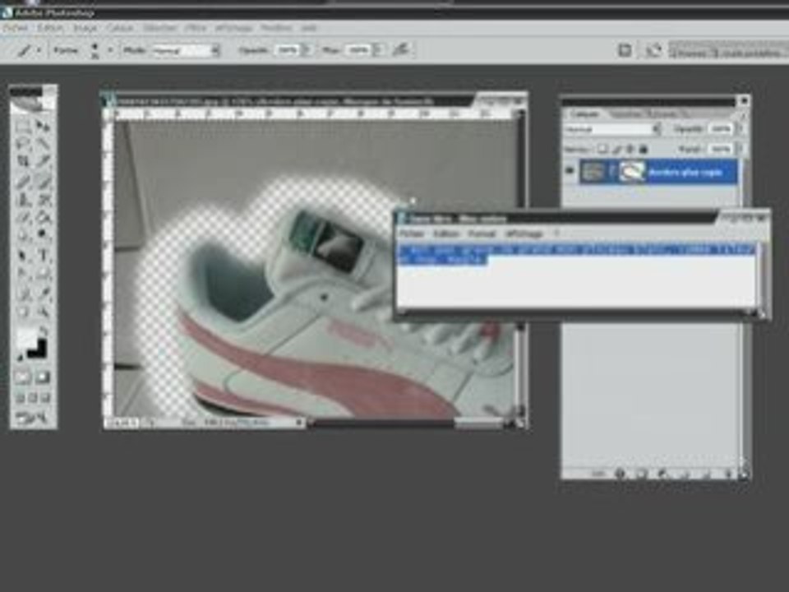Select the Notes tool
Image resolution: width=789 pixels, height=592 pixels.
pos(23,294)
